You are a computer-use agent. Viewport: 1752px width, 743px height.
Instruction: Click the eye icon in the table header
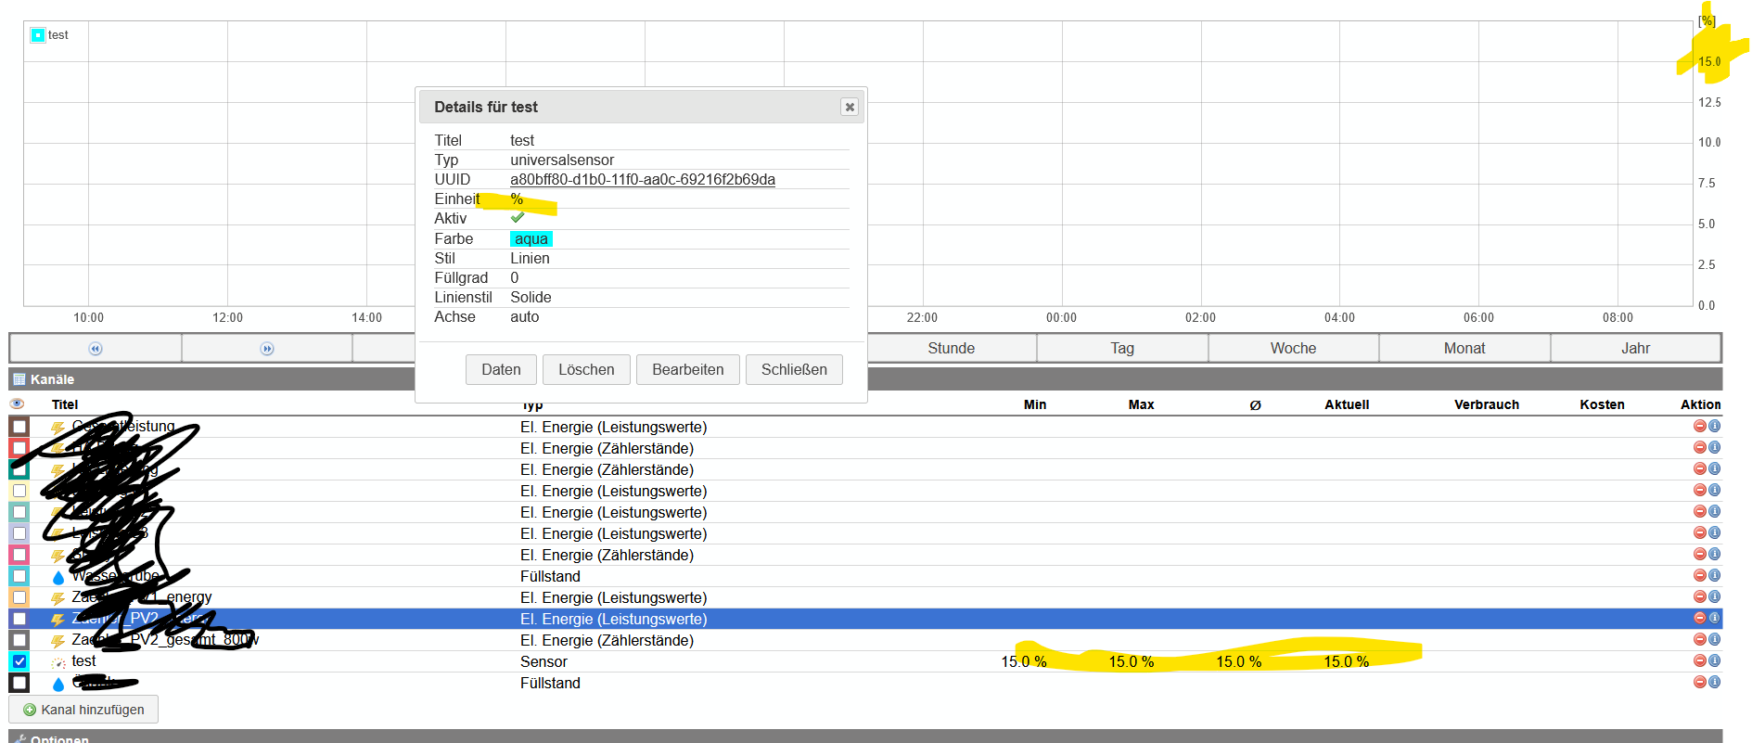[17, 404]
